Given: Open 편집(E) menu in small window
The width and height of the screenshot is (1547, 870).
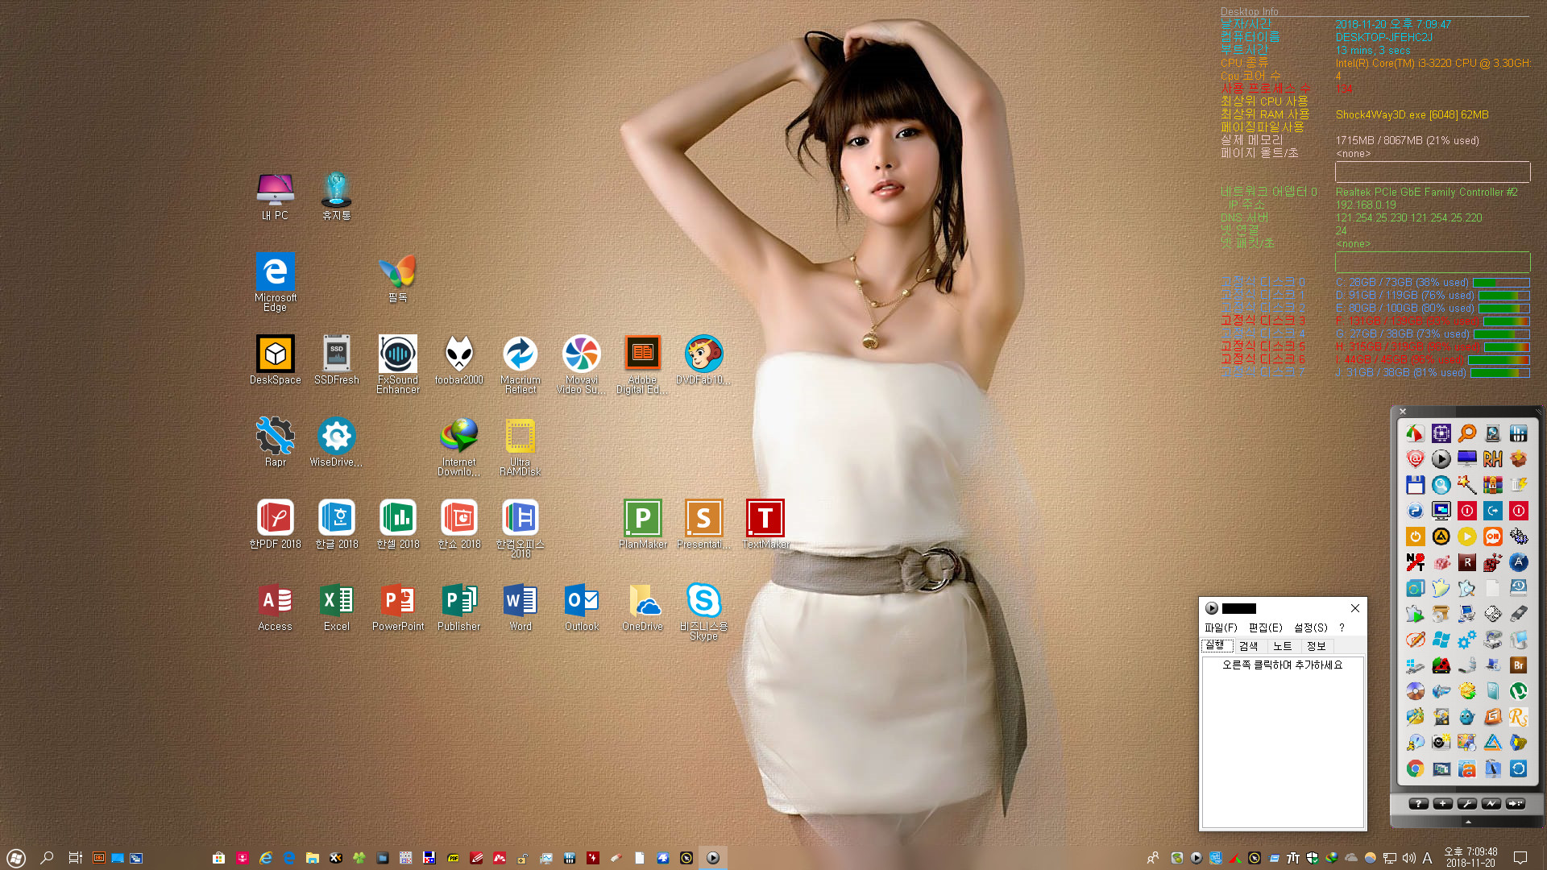Looking at the screenshot, I should pos(1265,628).
